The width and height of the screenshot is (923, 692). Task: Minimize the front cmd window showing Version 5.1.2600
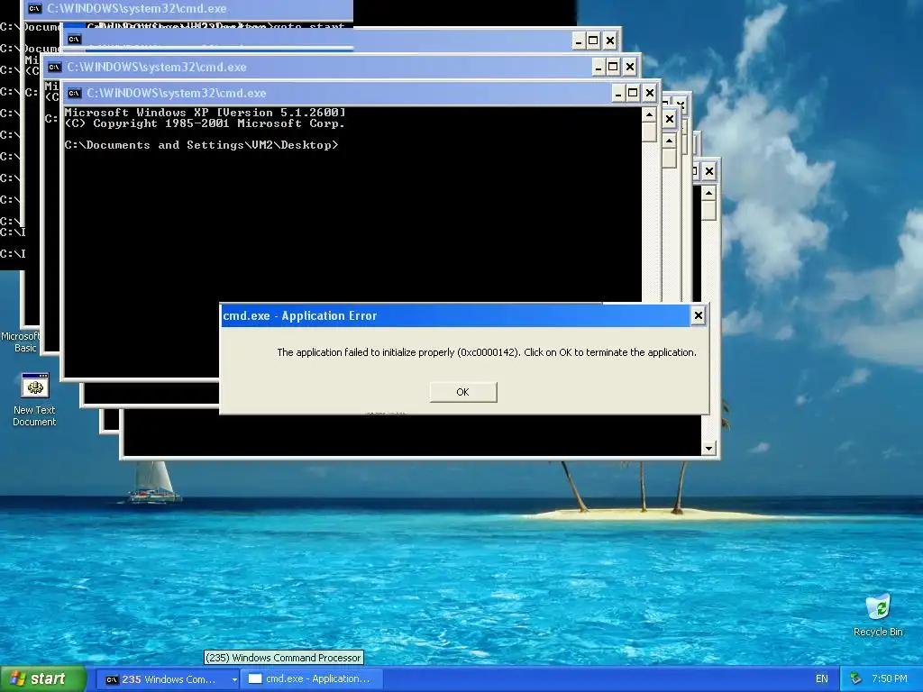point(618,93)
